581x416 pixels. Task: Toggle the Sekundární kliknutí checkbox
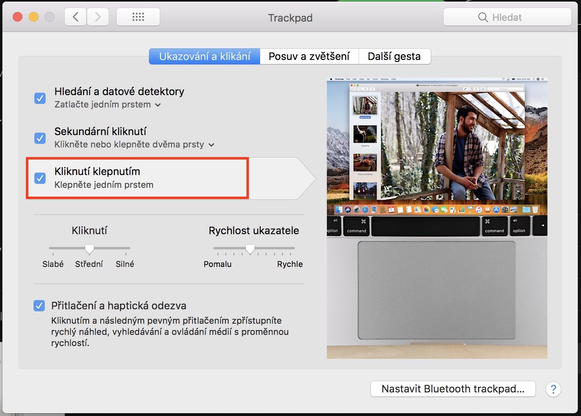(x=40, y=138)
